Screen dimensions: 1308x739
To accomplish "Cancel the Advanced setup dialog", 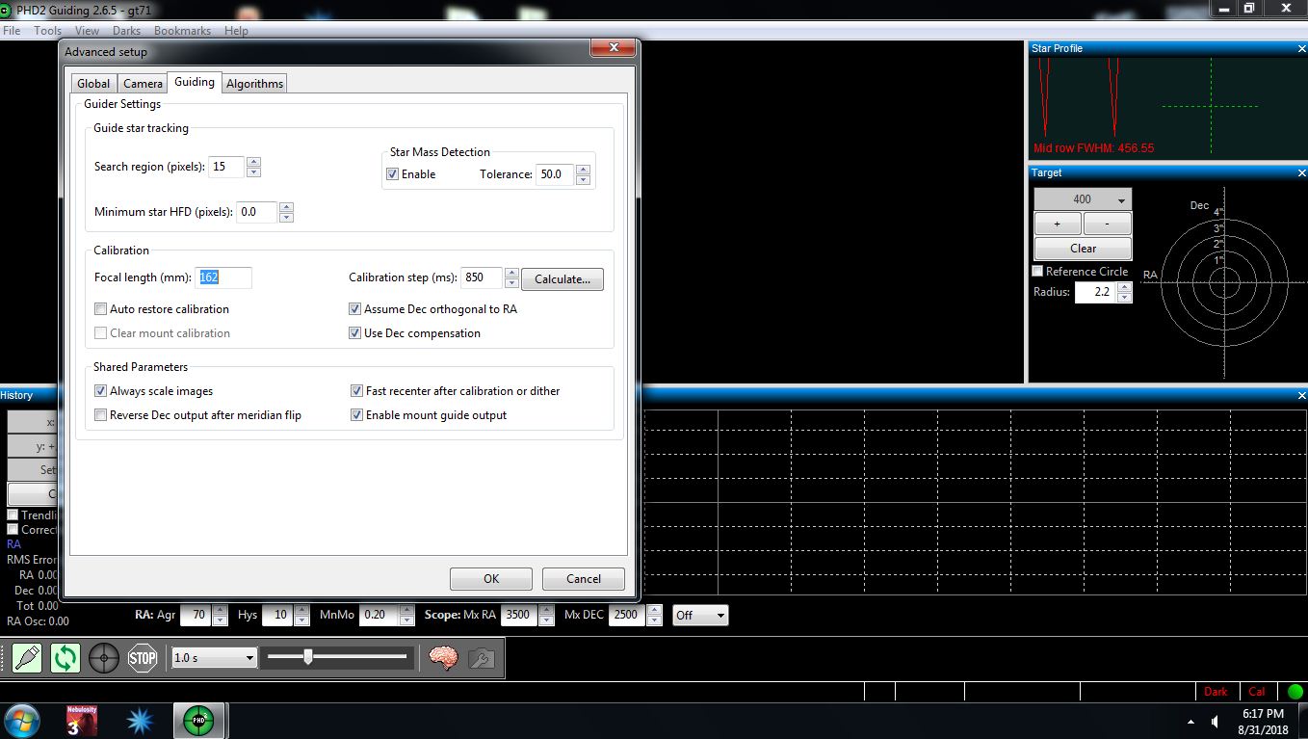I will (584, 579).
